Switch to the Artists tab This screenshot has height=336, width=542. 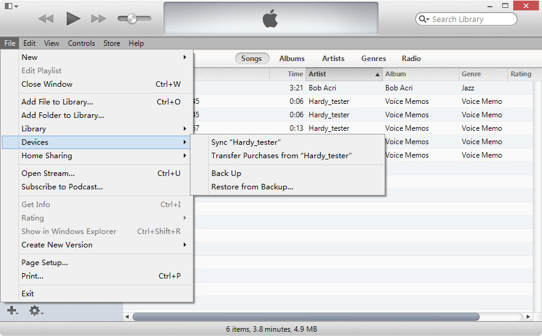pyautogui.click(x=333, y=58)
